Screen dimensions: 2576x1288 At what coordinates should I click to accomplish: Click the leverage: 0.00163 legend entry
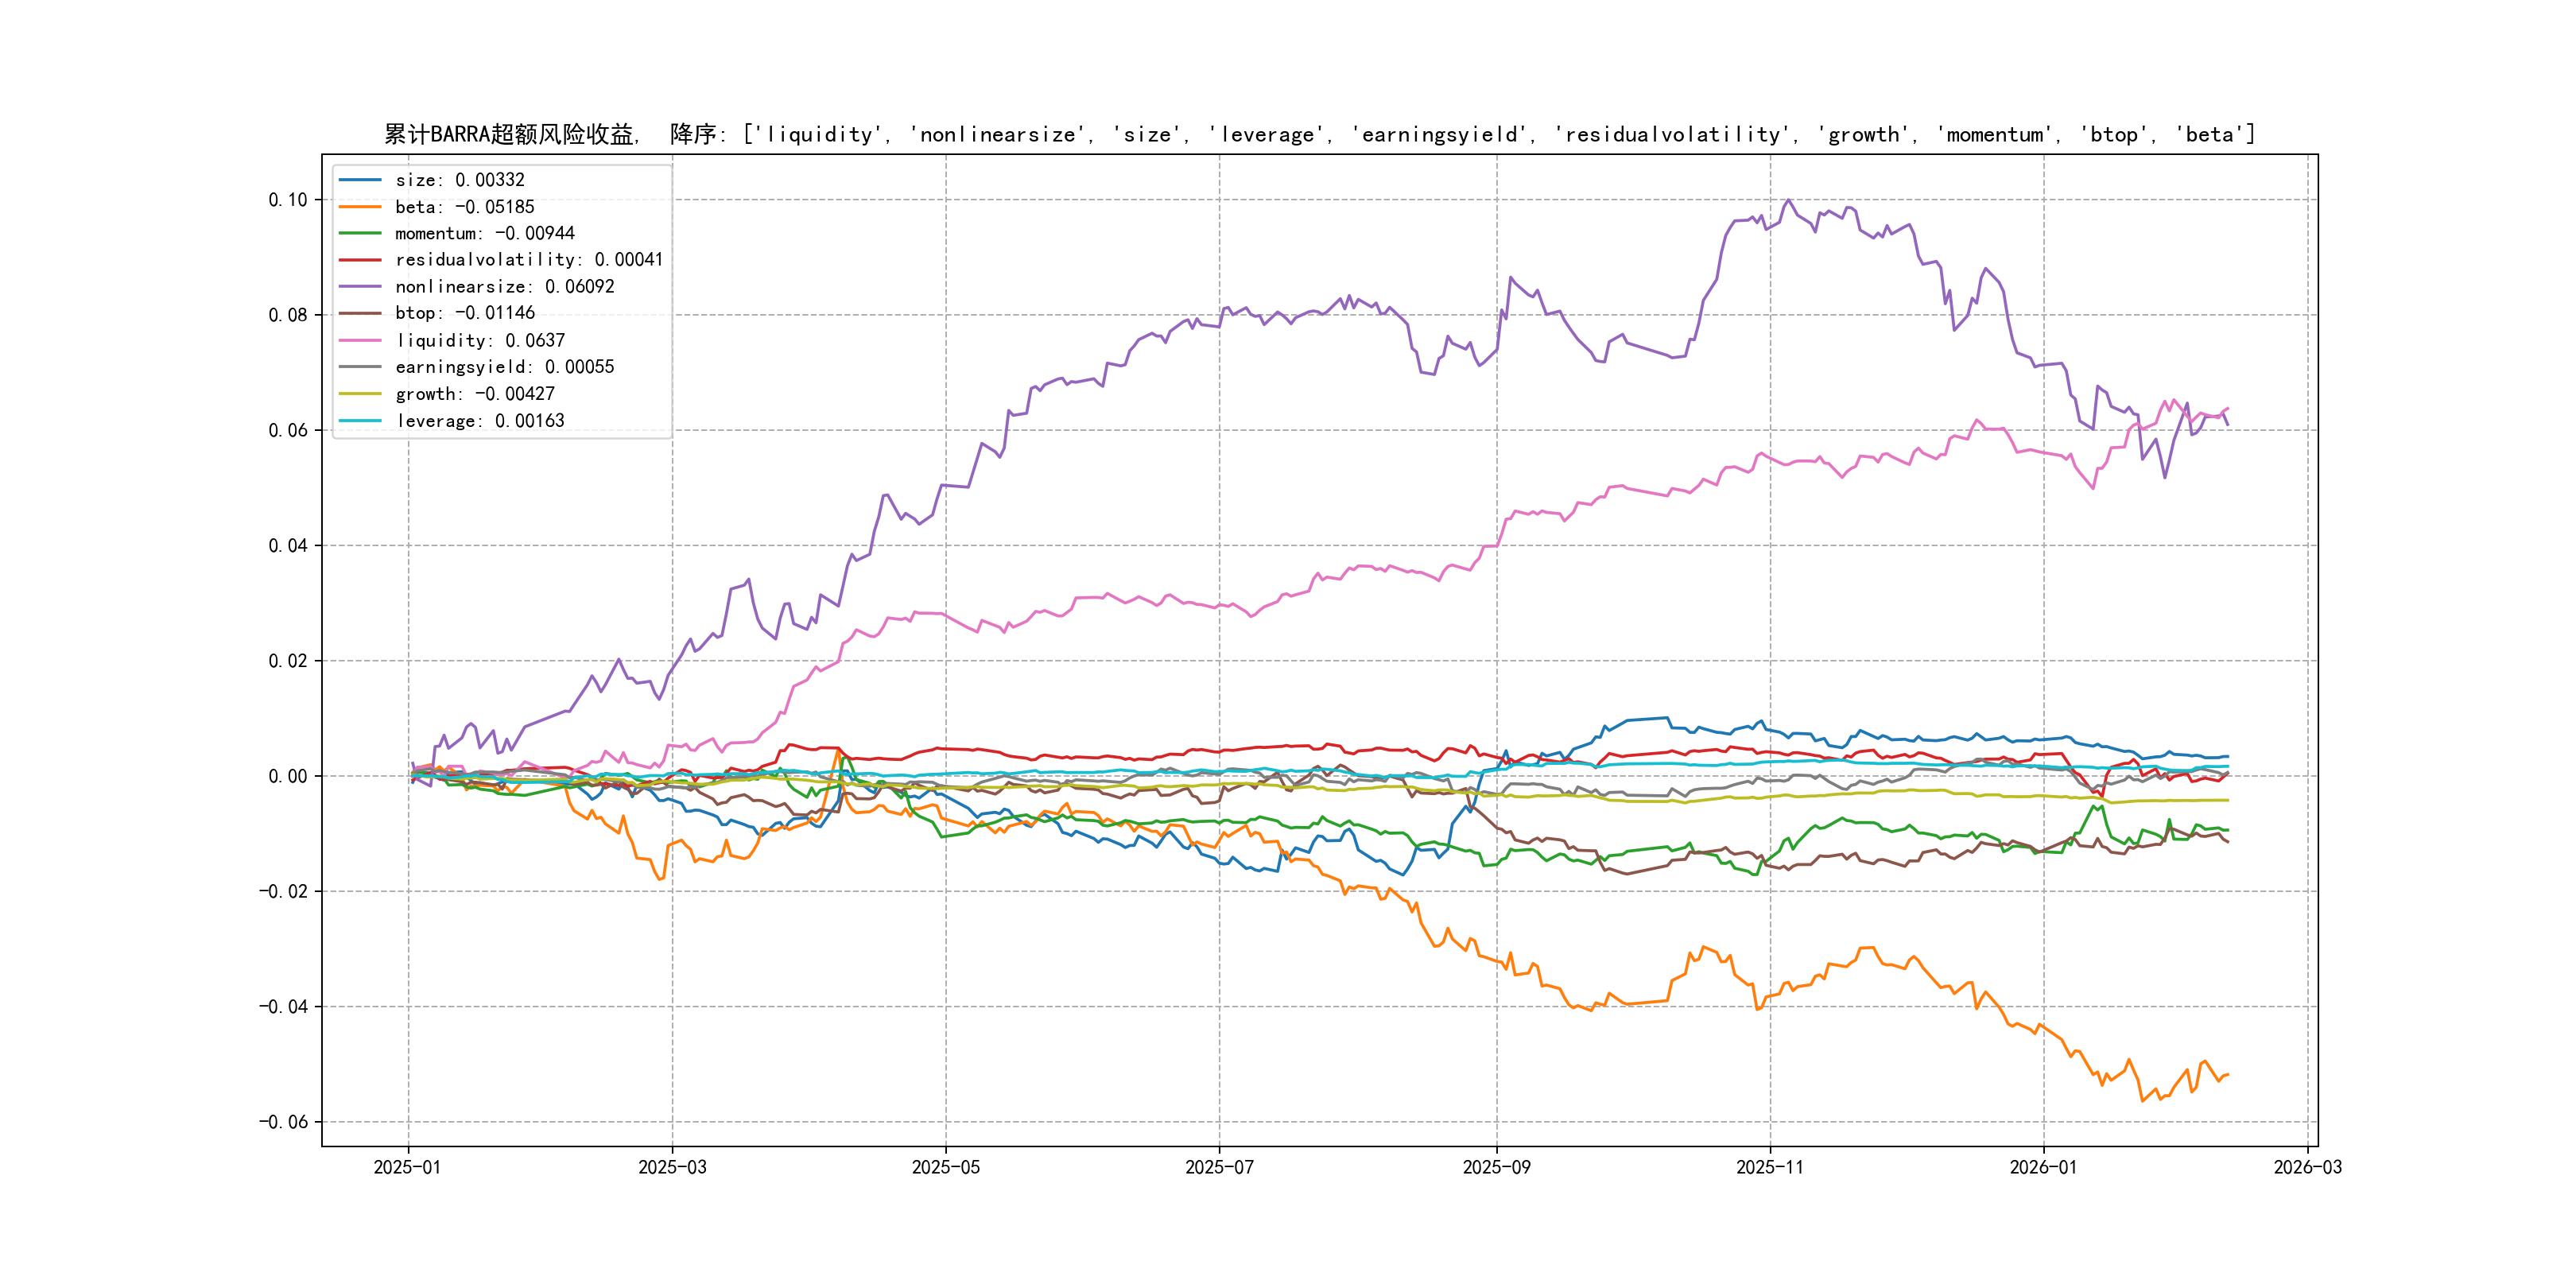(480, 421)
